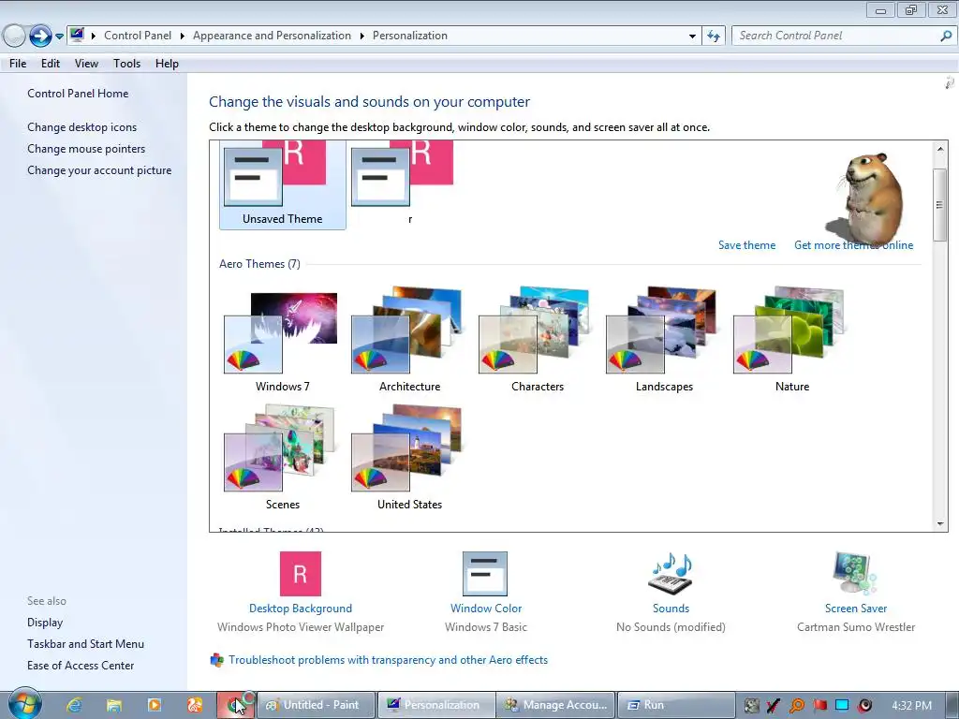
Task: Select the Unsaved Theme thumbnail
Action: (282, 184)
